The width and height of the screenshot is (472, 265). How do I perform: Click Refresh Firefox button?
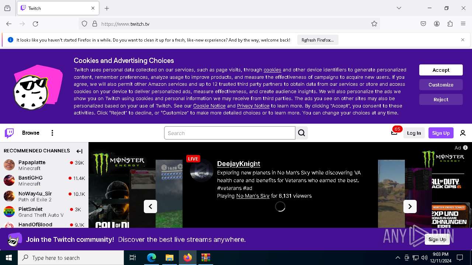(317, 40)
